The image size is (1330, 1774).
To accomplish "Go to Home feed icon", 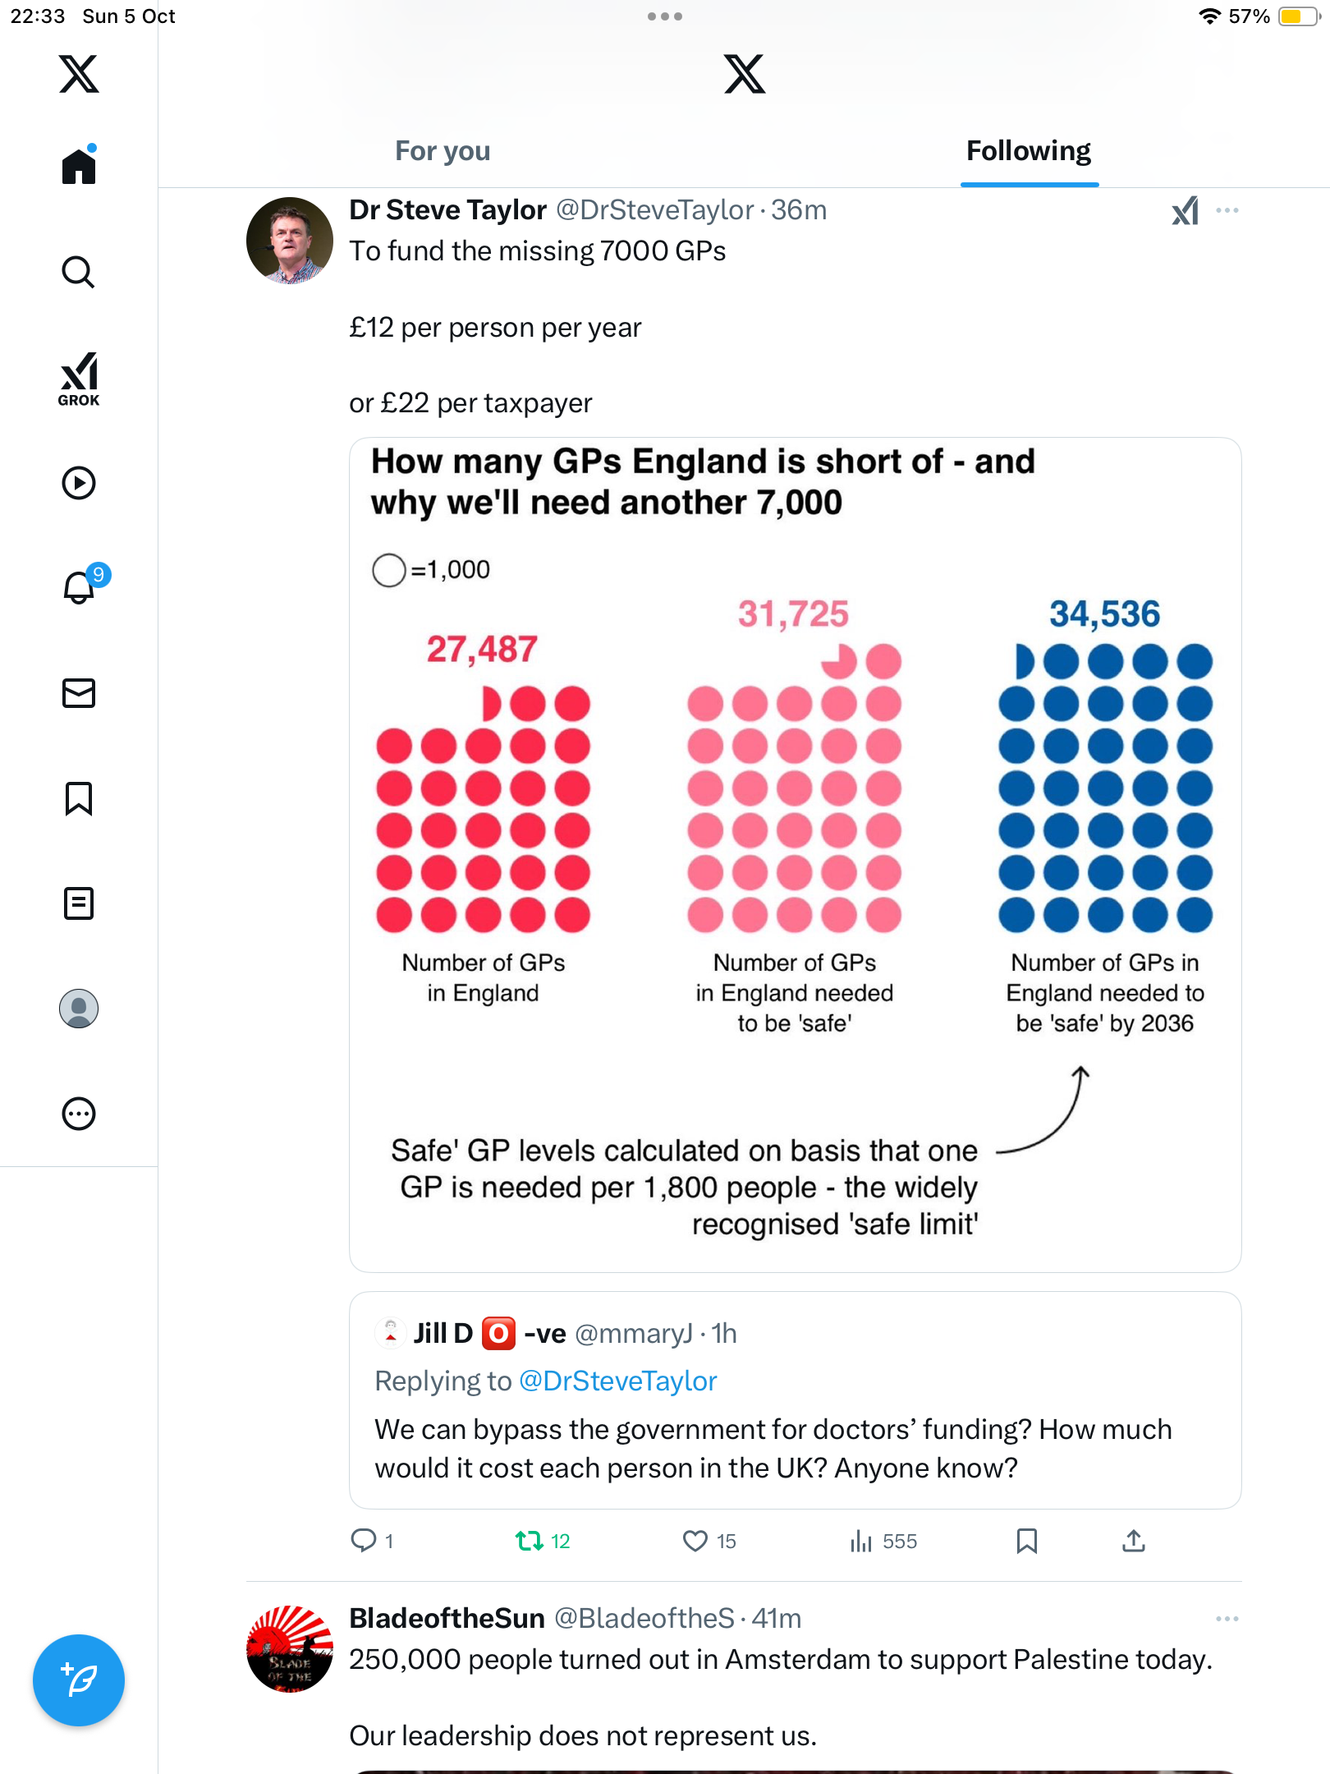I will tap(79, 167).
